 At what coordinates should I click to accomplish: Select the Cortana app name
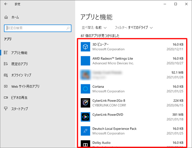point(98,87)
